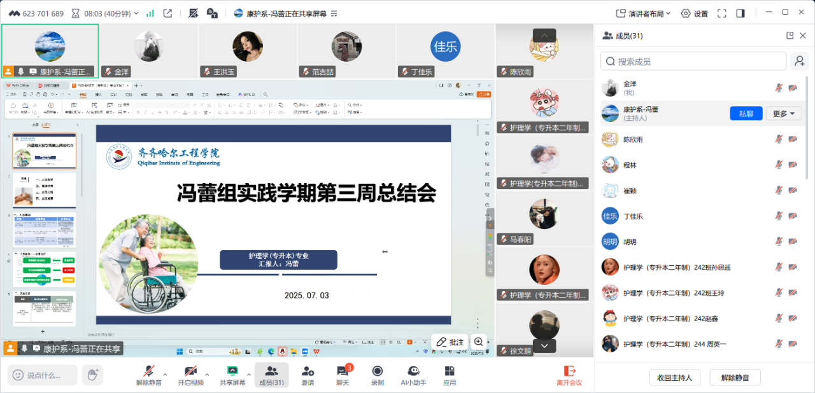Open the chat panel with 3 unread

coord(343,375)
